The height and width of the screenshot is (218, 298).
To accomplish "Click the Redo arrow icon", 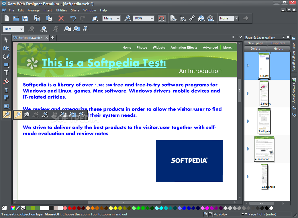I will tap(83, 18).
